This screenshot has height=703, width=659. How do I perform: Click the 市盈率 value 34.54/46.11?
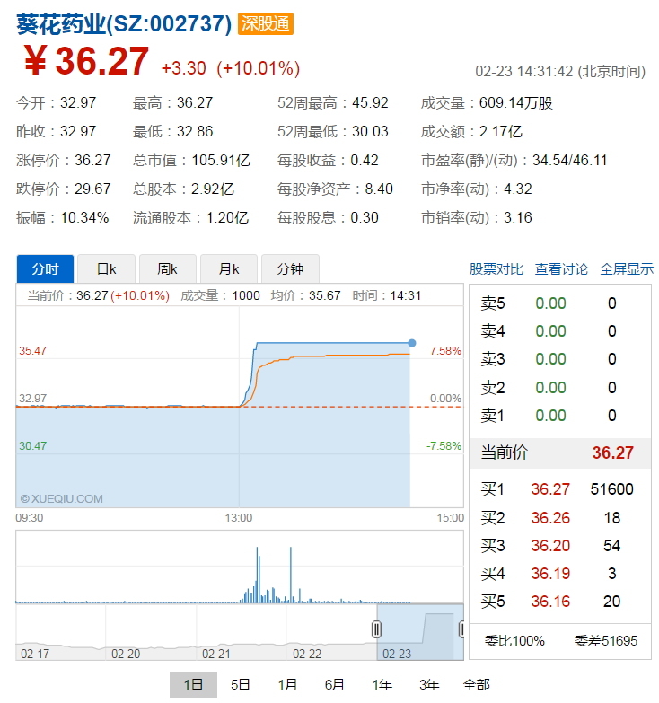pyautogui.click(x=569, y=160)
